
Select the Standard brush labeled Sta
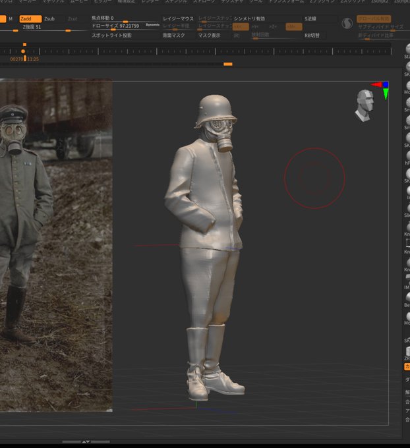point(407,51)
